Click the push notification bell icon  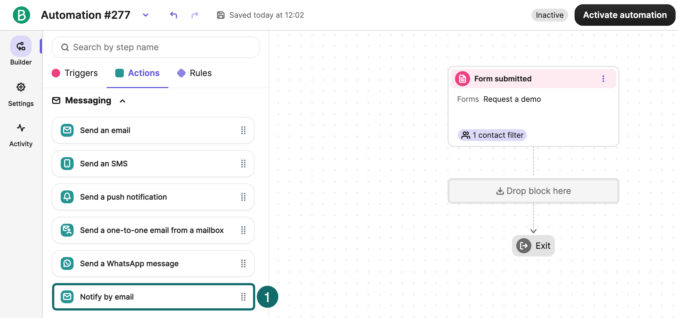pyautogui.click(x=67, y=197)
